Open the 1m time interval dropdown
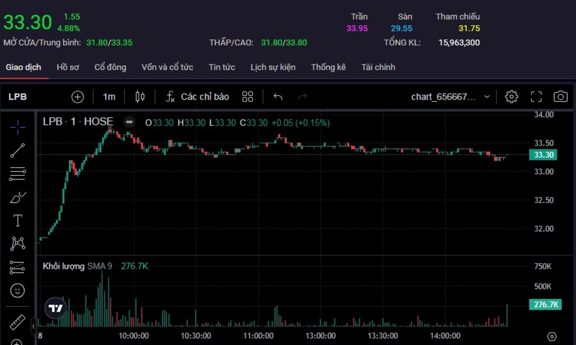 (x=109, y=97)
